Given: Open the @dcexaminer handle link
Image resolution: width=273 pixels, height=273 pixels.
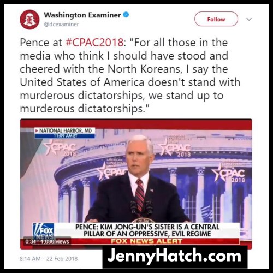Looking at the screenshot, I should pos(61,24).
